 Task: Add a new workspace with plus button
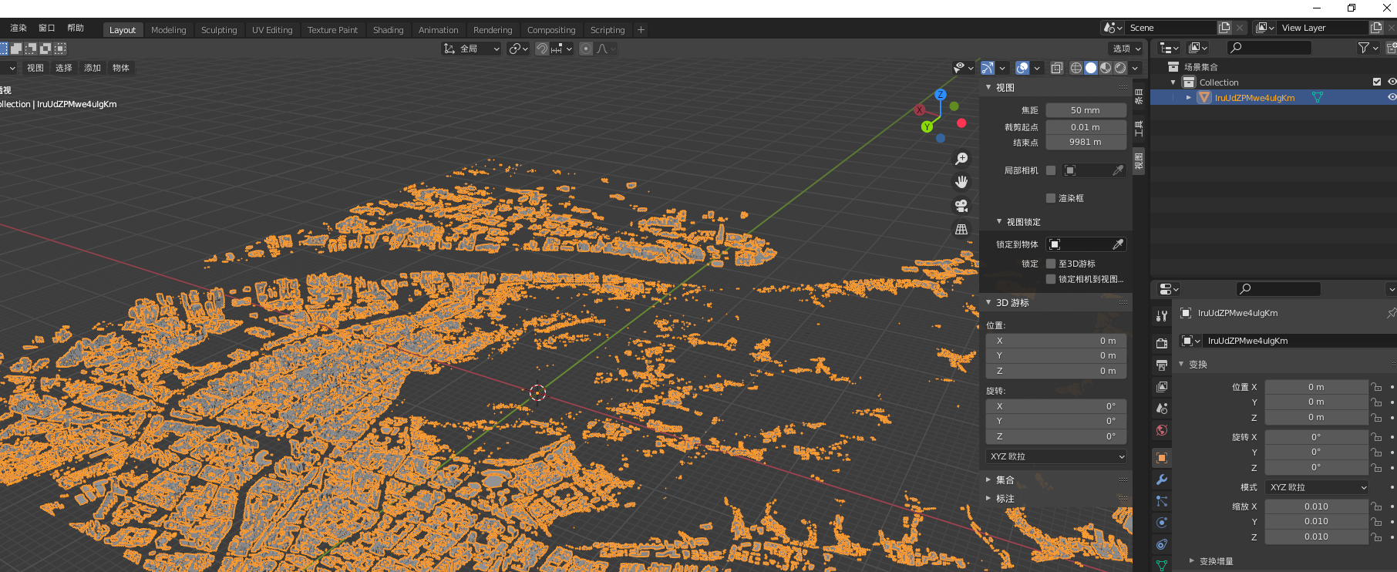[x=641, y=30]
